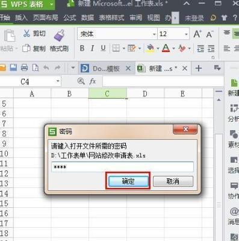The image size is (239, 241).
Task: Click 取消 in the password dialog
Action: tap(173, 181)
